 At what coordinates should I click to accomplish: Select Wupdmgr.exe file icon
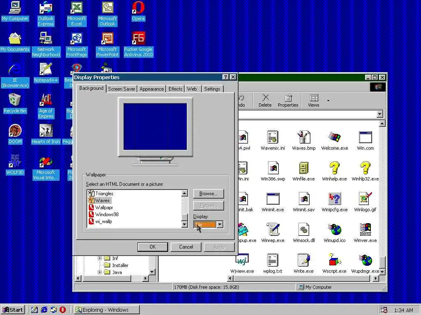[x=365, y=264]
